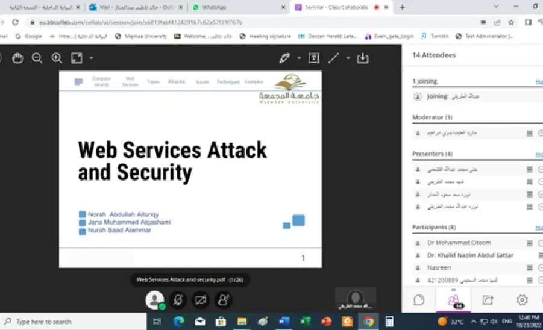Image resolution: width=543 pixels, height=330 pixels.
Task: Open the meeting signature bookmark
Action: coord(265,36)
